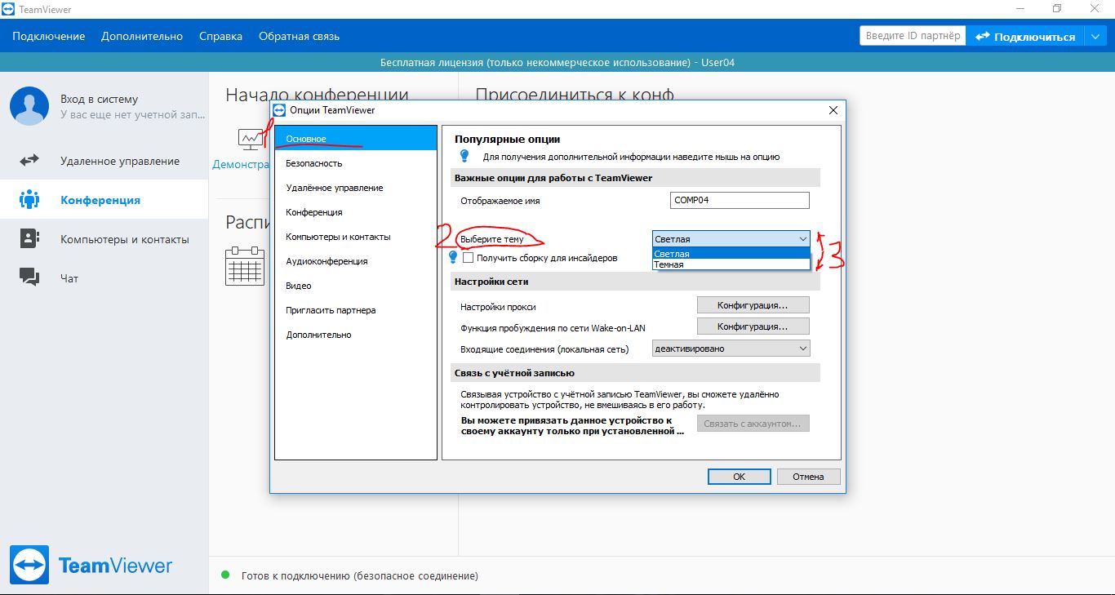
Task: Click the Подключиться button
Action: (1025, 36)
